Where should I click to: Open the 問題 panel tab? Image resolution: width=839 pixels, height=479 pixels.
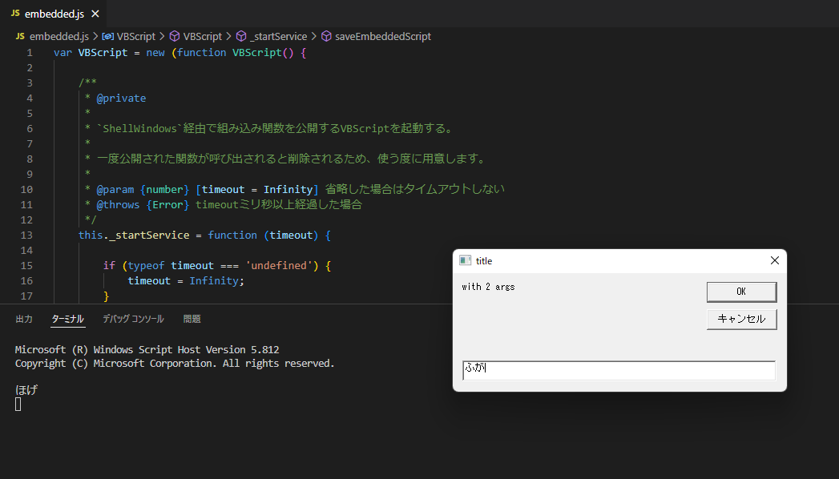(192, 318)
